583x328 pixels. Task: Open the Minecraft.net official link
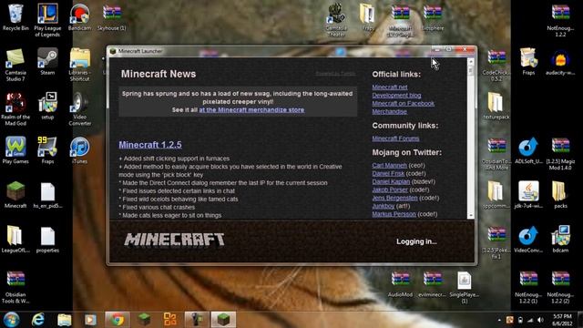pos(390,87)
